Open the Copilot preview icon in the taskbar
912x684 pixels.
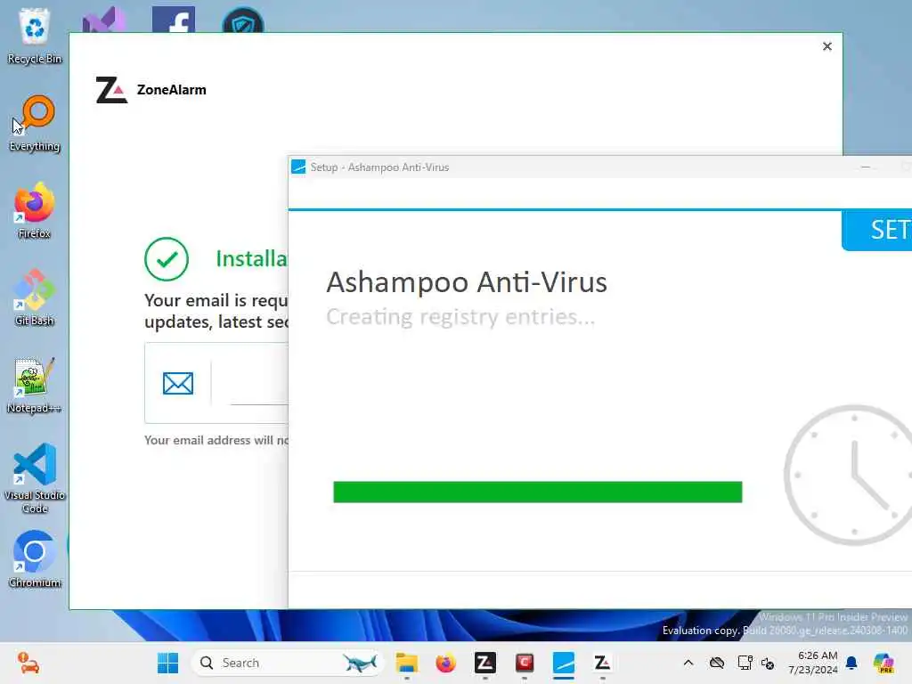click(x=883, y=663)
